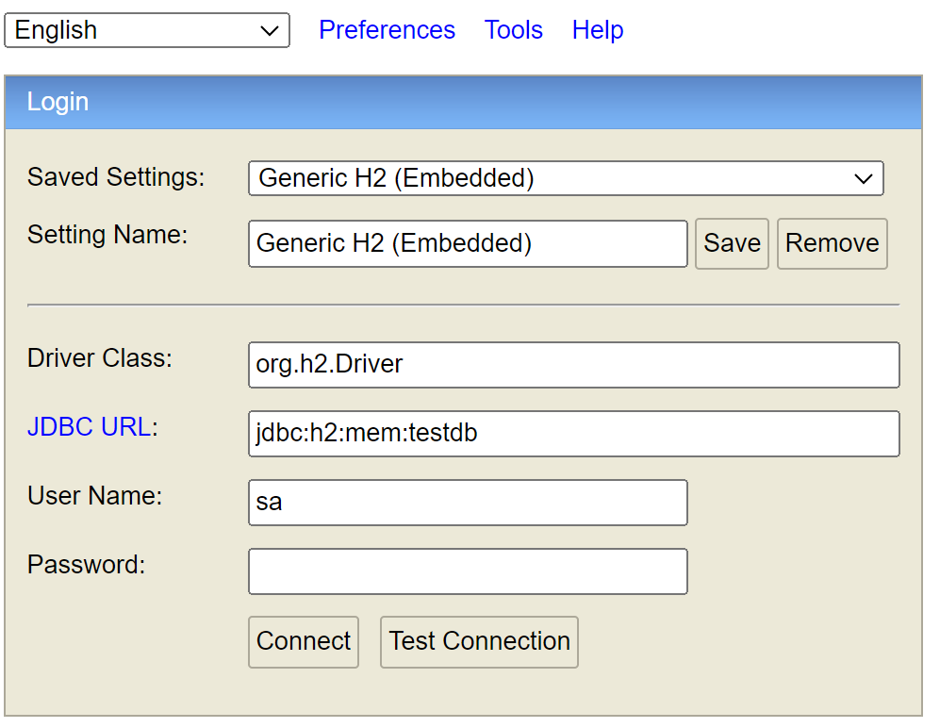
Task: Click the Connect button
Action: pos(304,641)
